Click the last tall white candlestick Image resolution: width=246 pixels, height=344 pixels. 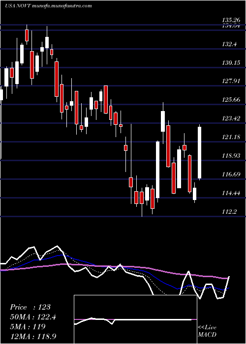click(199, 152)
